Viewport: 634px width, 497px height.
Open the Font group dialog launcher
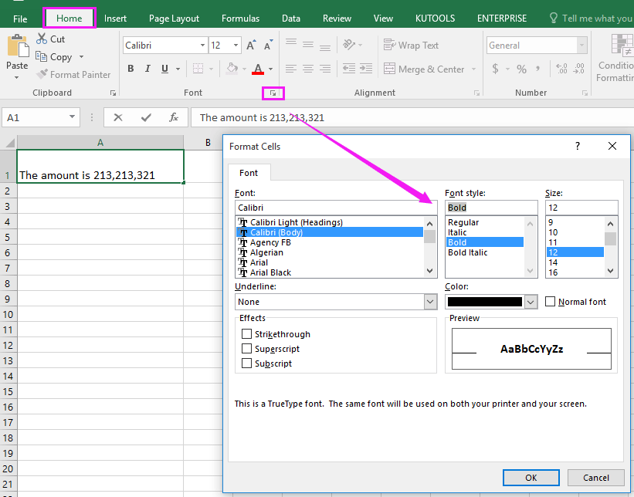coord(273,93)
